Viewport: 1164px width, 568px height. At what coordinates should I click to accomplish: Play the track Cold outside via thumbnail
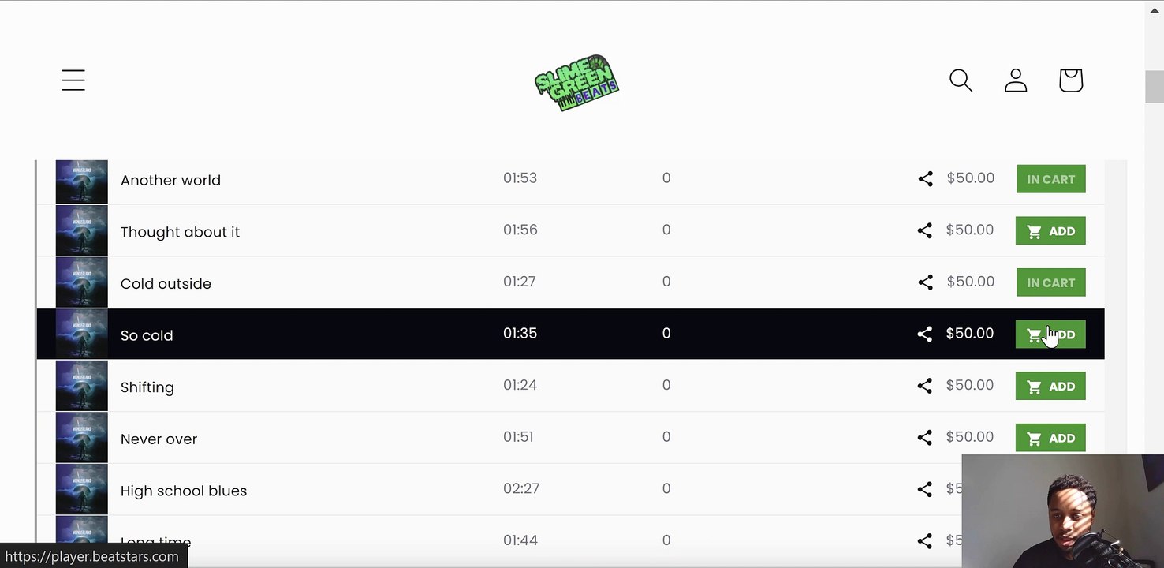(82, 283)
